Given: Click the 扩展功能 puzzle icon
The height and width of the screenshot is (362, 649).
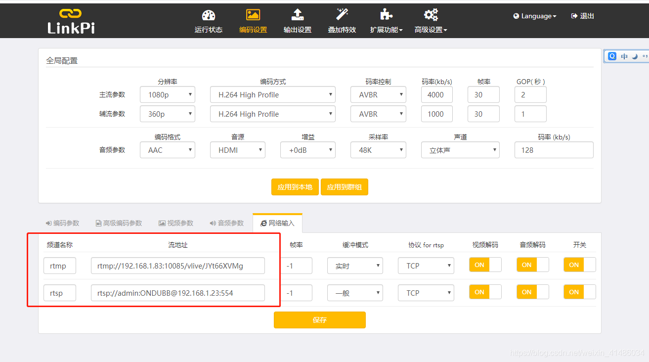Looking at the screenshot, I should tap(386, 15).
